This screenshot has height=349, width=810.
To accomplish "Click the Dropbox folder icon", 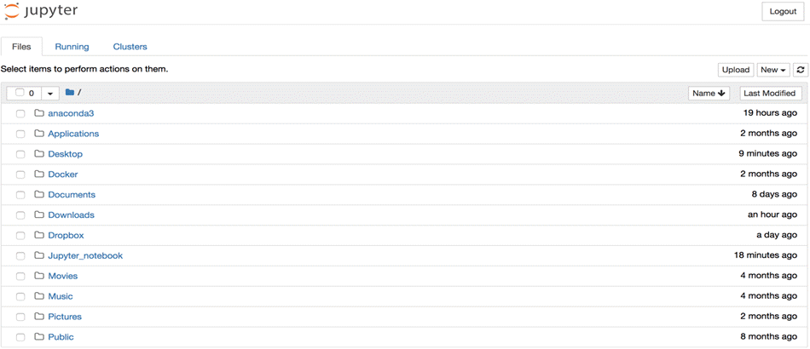I will (39, 235).
